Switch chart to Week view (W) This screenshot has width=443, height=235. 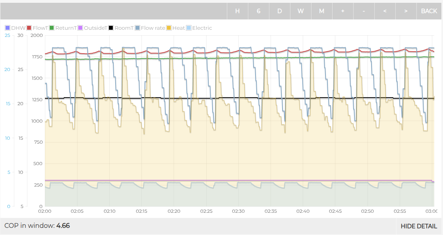click(301, 11)
